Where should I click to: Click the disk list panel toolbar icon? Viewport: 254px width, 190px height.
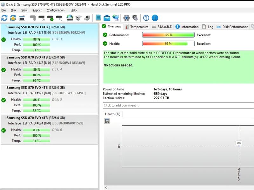pyautogui.click(x=22, y=18)
